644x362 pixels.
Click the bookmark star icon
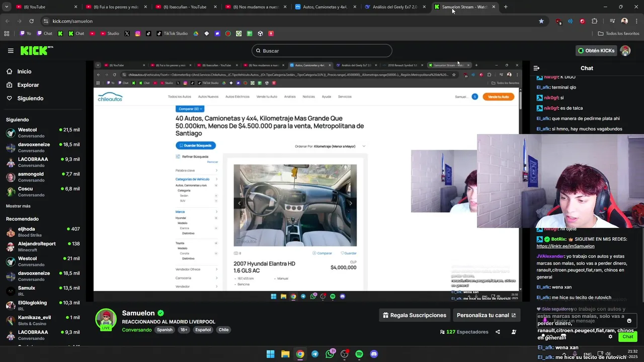(541, 21)
